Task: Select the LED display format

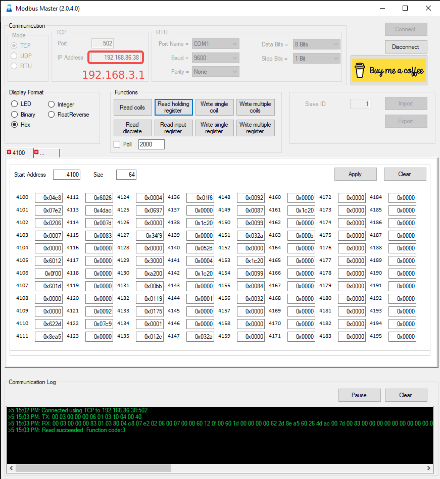Action: (15, 104)
